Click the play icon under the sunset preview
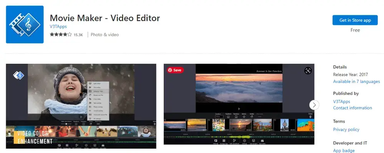The width and height of the screenshot is (384, 153). 239,109
